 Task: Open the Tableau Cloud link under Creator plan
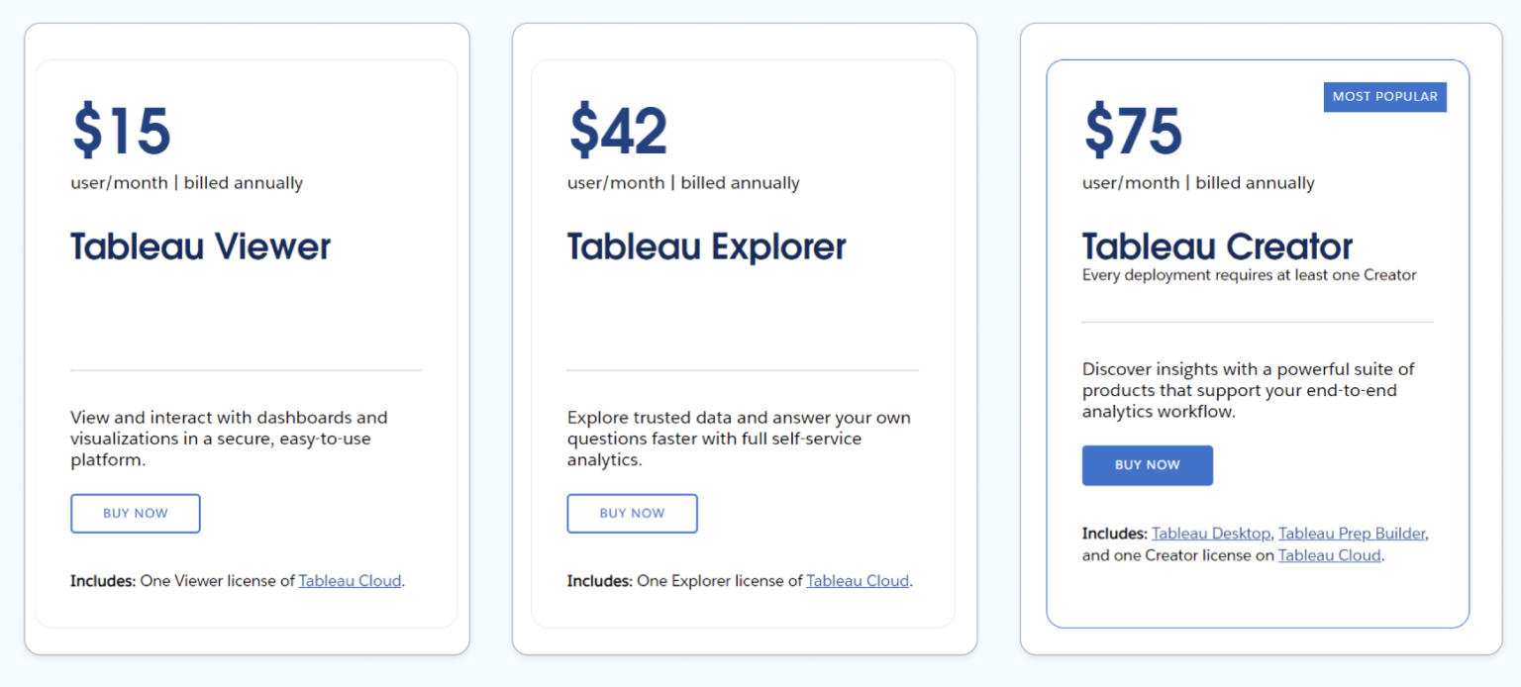click(1329, 555)
